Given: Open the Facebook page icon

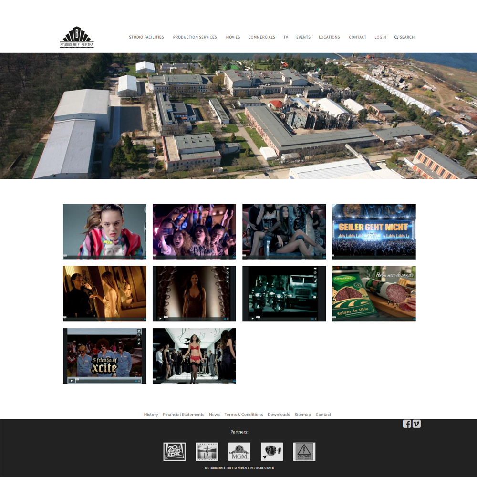Looking at the screenshot, I should tap(407, 424).
